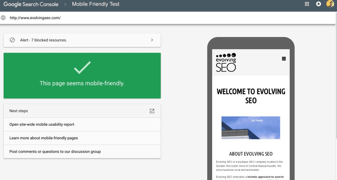Open site-wide mobile usability report
The width and height of the screenshot is (337, 180).
coord(42,124)
